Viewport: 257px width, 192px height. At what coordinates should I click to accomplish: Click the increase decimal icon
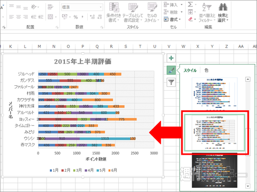pyautogui.click(x=93, y=17)
